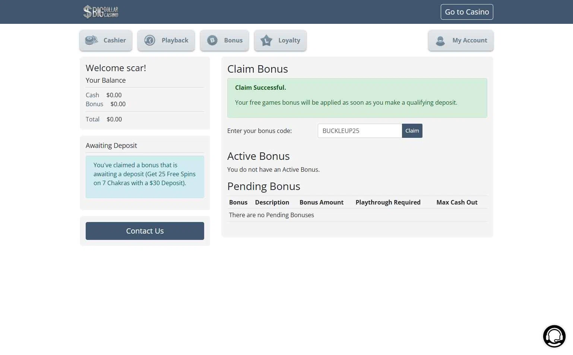
Task: Click the Playback clock icon
Action: tap(150, 40)
